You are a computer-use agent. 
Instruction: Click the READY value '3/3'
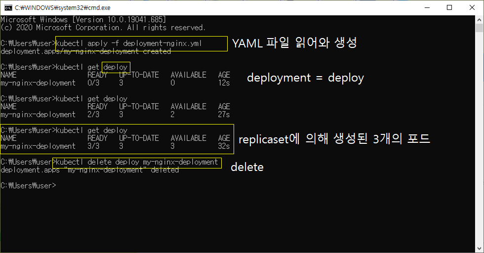pyautogui.click(x=93, y=146)
